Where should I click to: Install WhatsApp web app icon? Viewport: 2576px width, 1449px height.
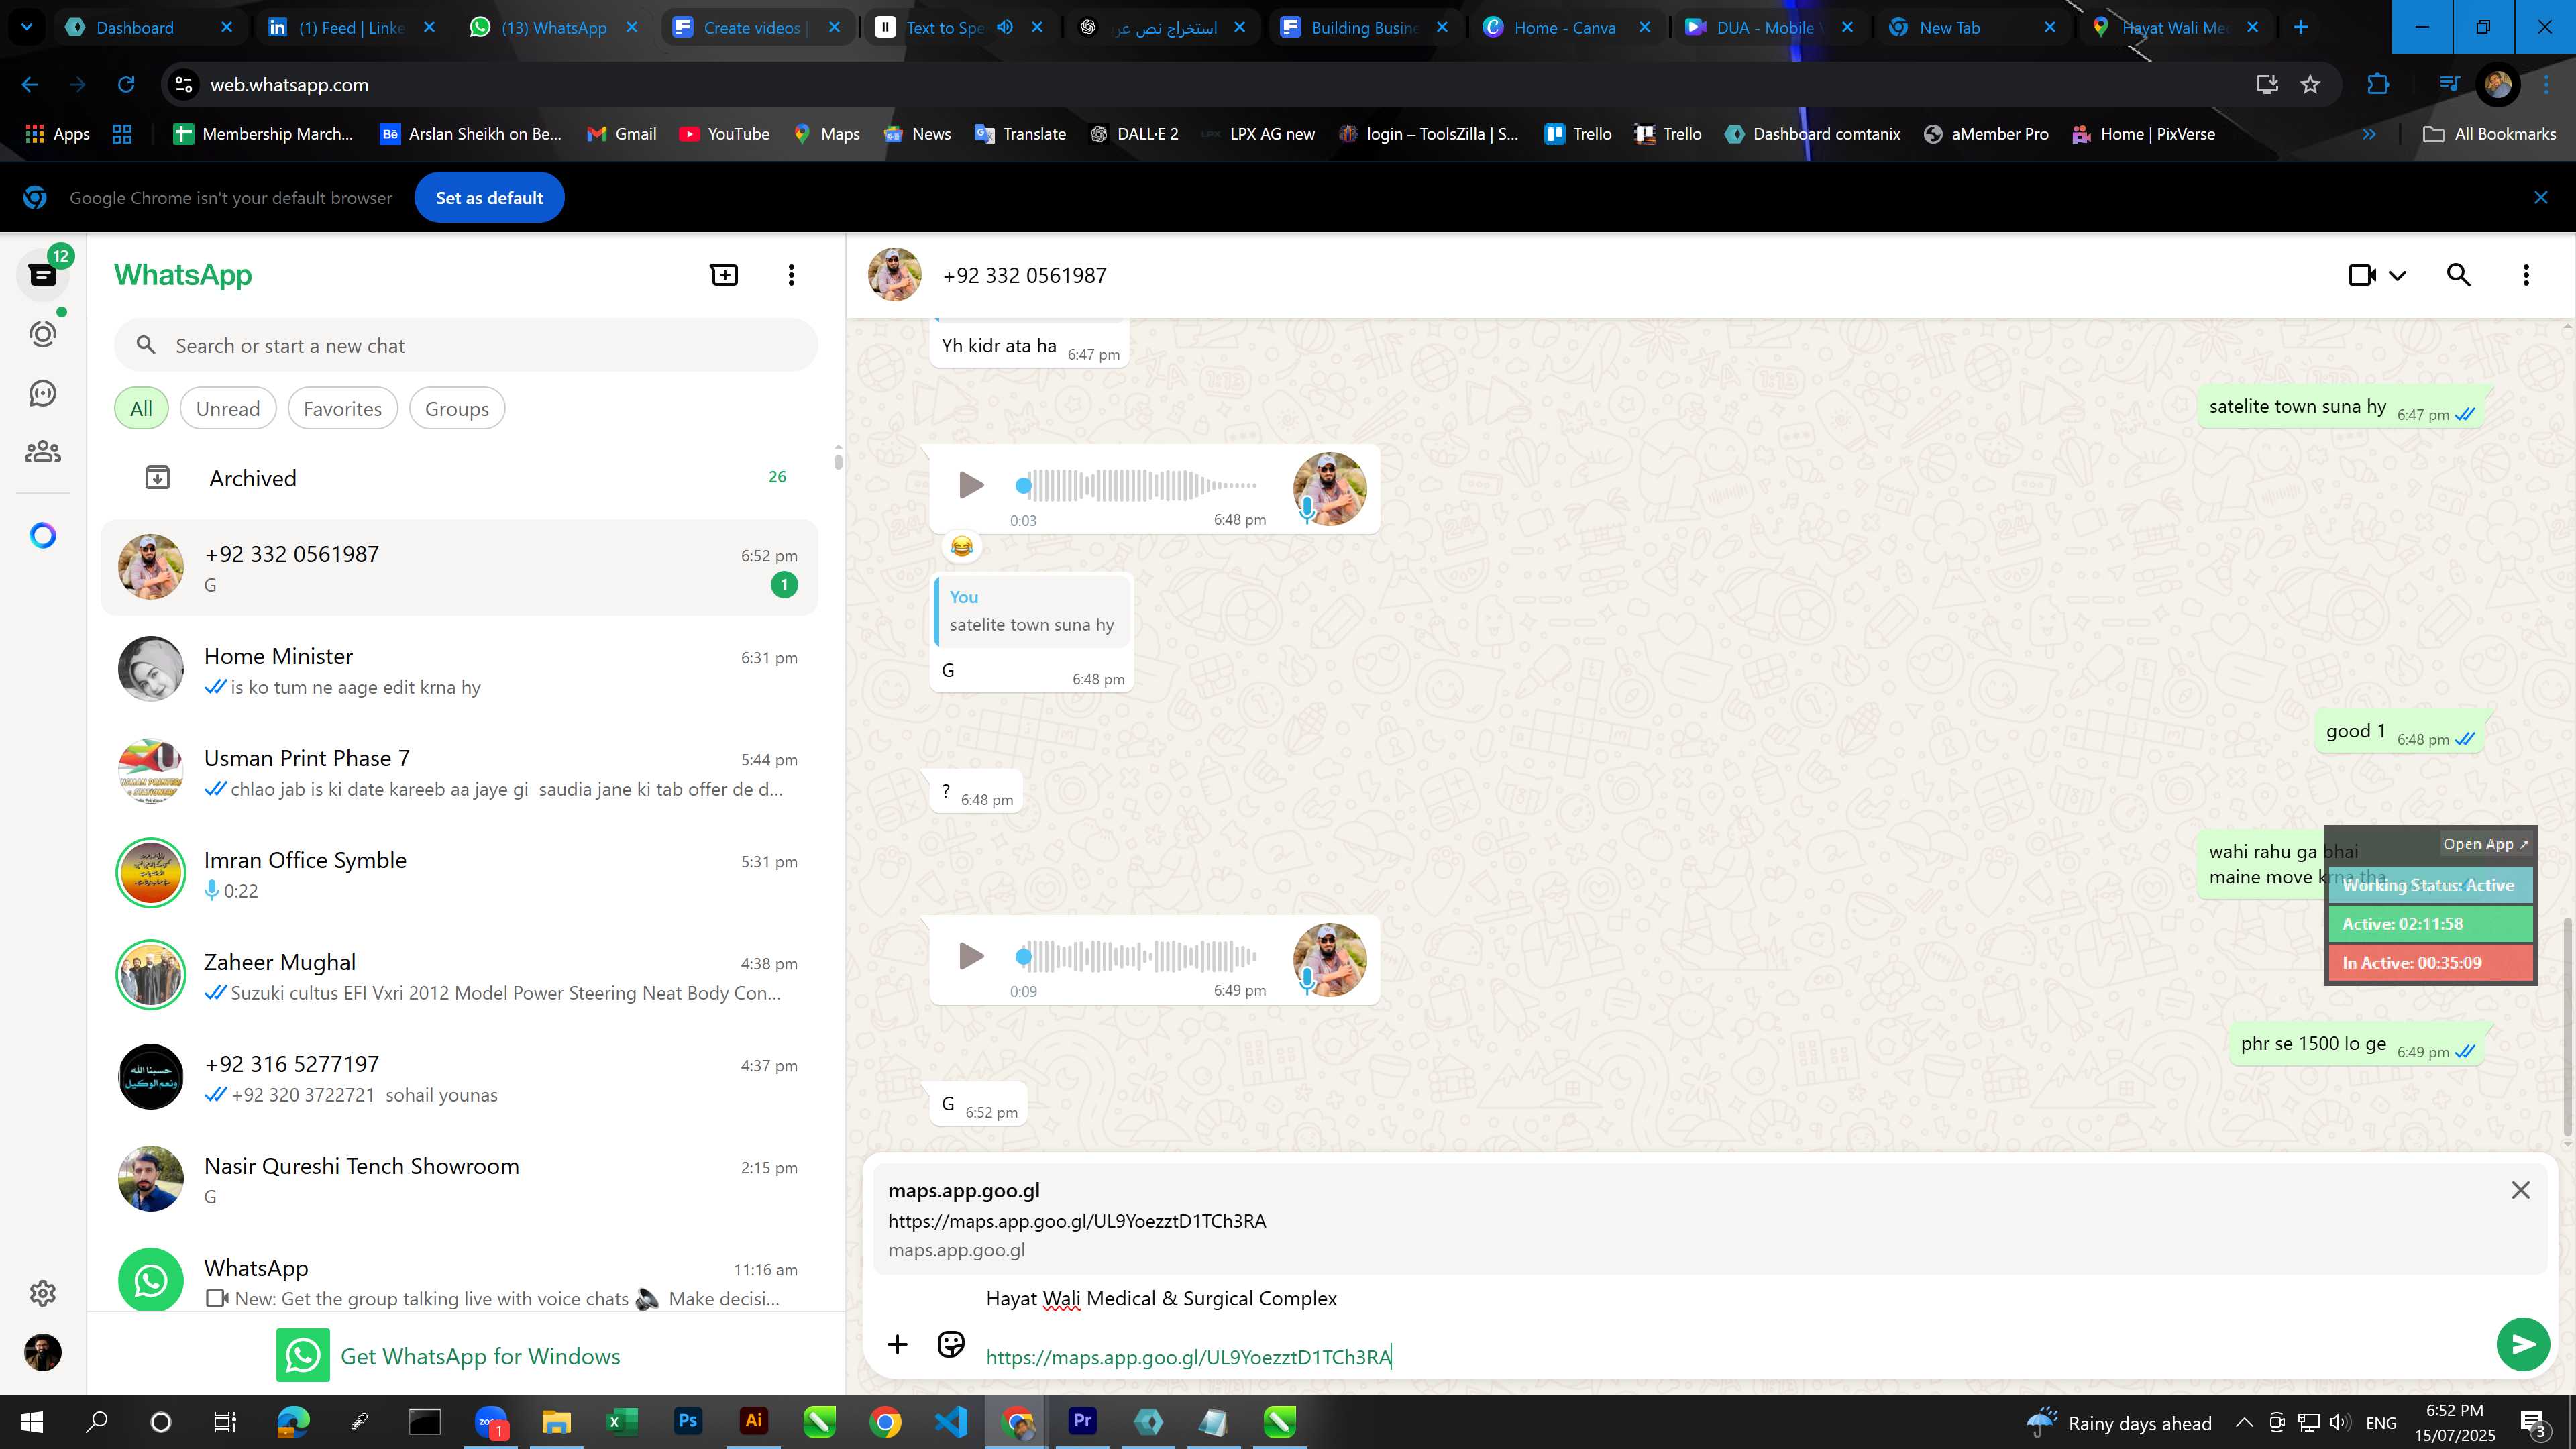click(x=2267, y=85)
